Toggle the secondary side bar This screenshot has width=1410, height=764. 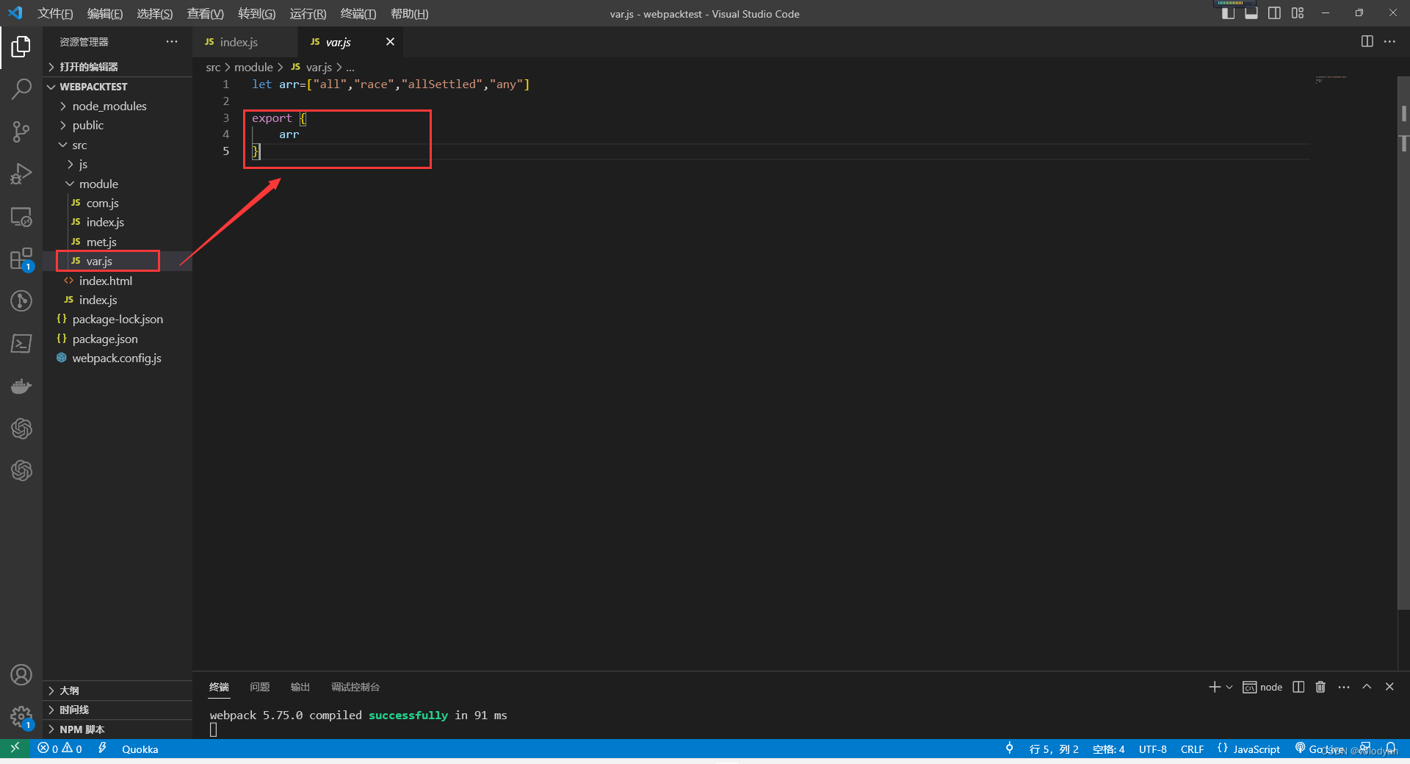(1275, 12)
